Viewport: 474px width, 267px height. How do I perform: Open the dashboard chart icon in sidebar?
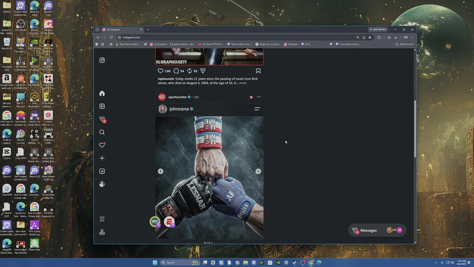[x=102, y=171]
